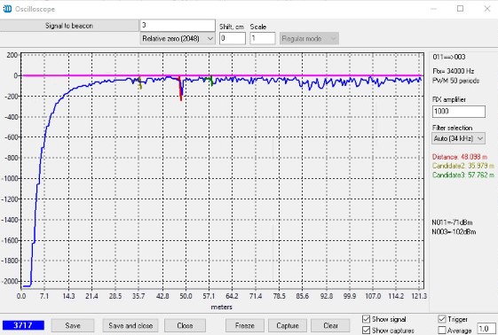The width and height of the screenshot is (498, 335).
Task: Click the green Candidate3 57.762 m readout
Action: tap(463, 175)
